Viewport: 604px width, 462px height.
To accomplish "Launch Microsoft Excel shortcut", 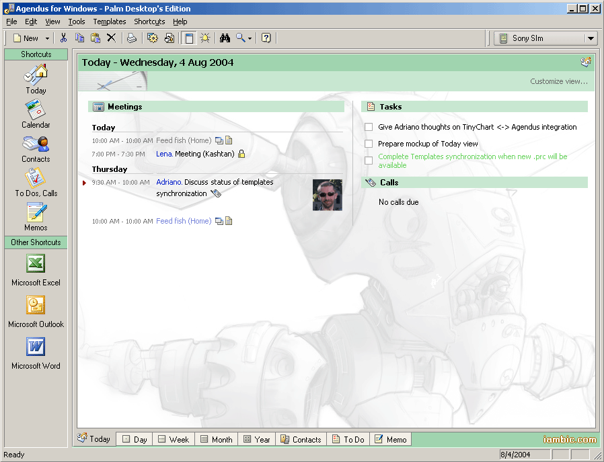I will point(36,270).
